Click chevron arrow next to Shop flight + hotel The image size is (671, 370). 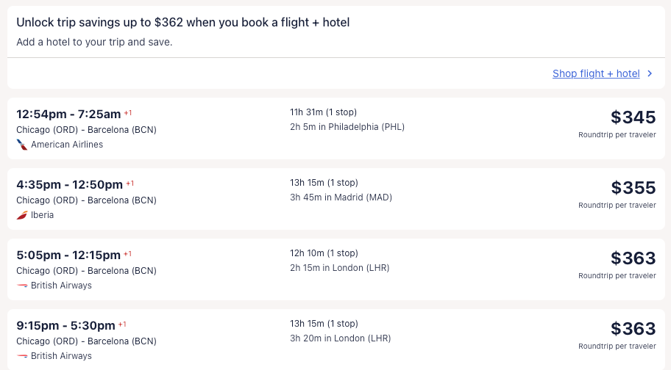coord(649,73)
